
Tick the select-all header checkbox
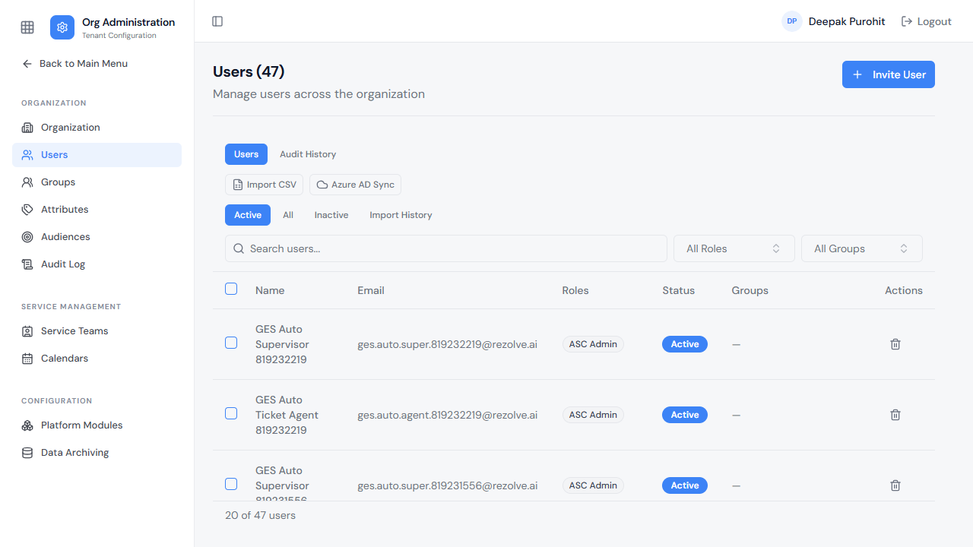point(231,289)
